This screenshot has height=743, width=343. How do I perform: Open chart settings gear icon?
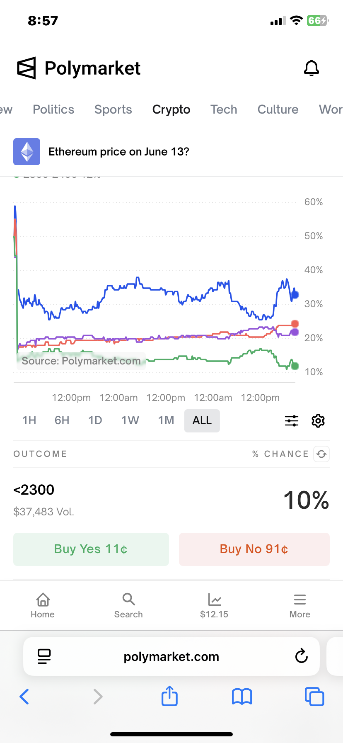tap(318, 421)
